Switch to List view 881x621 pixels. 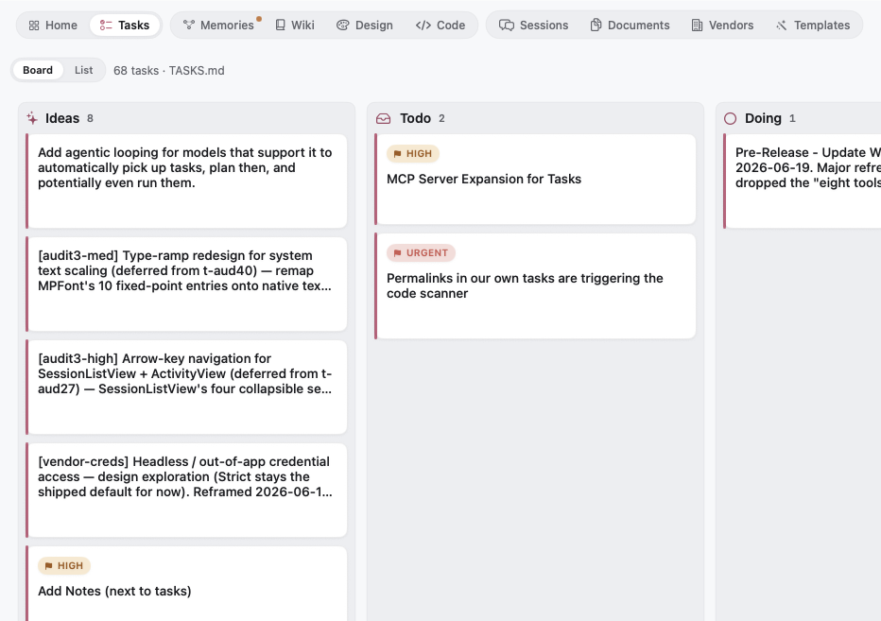(84, 70)
